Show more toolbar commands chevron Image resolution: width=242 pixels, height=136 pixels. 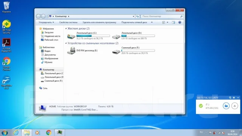[152, 22]
